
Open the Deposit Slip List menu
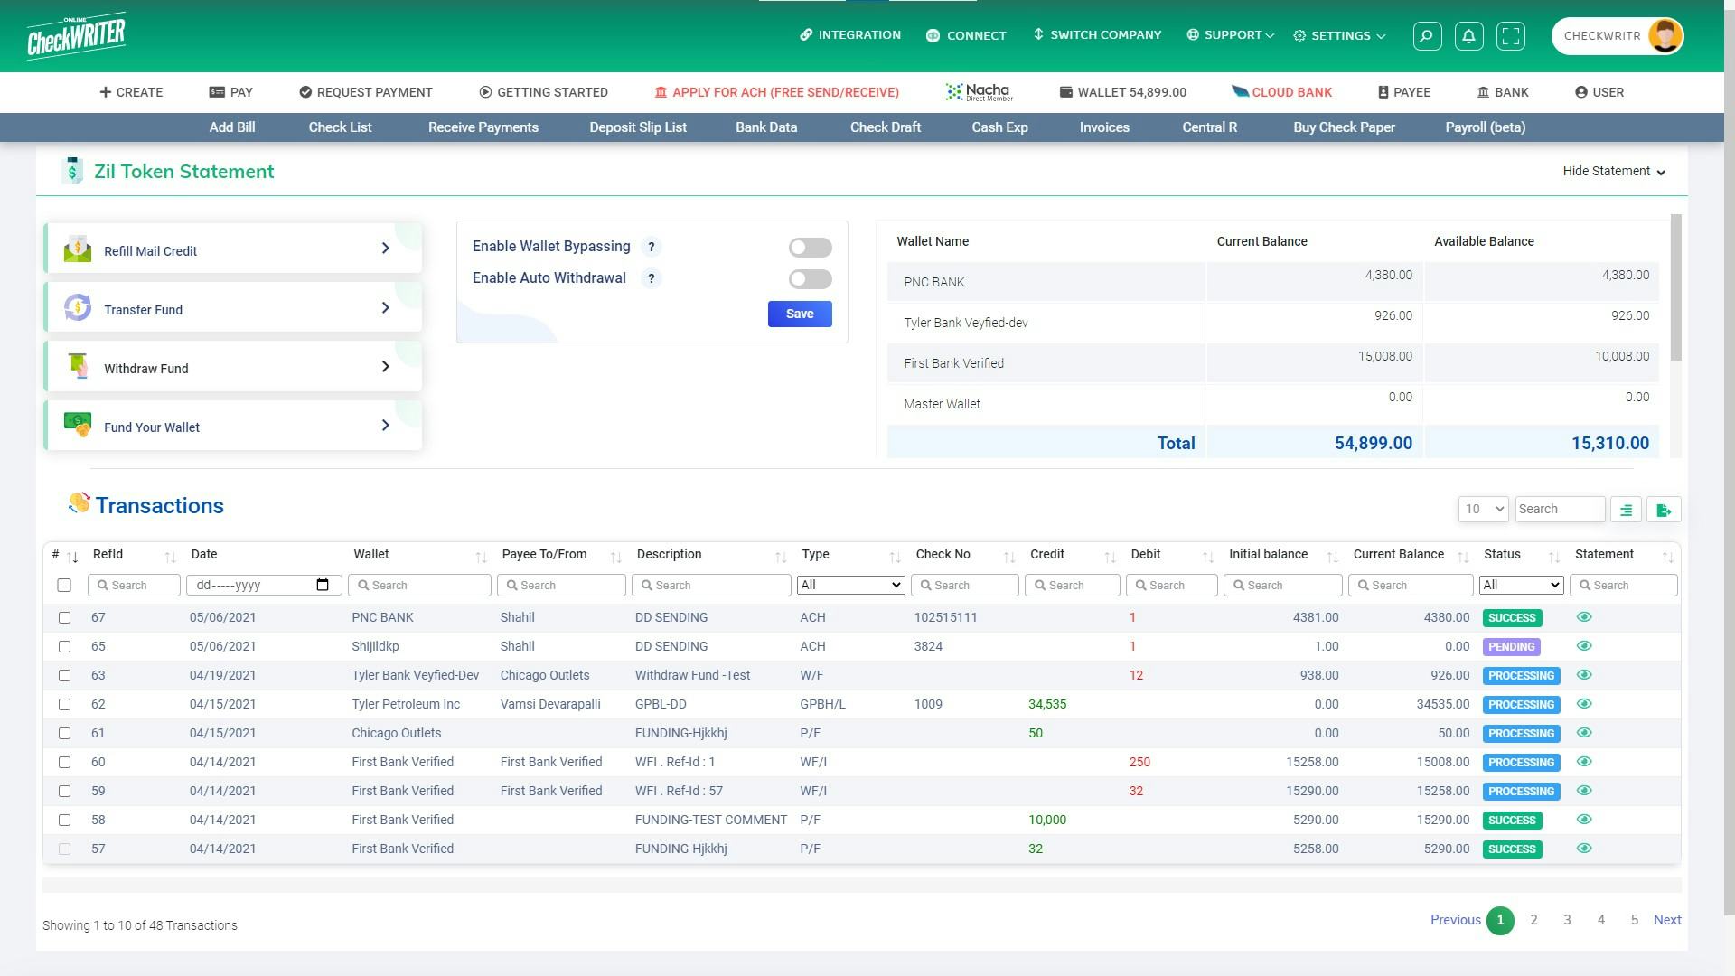pyautogui.click(x=638, y=127)
